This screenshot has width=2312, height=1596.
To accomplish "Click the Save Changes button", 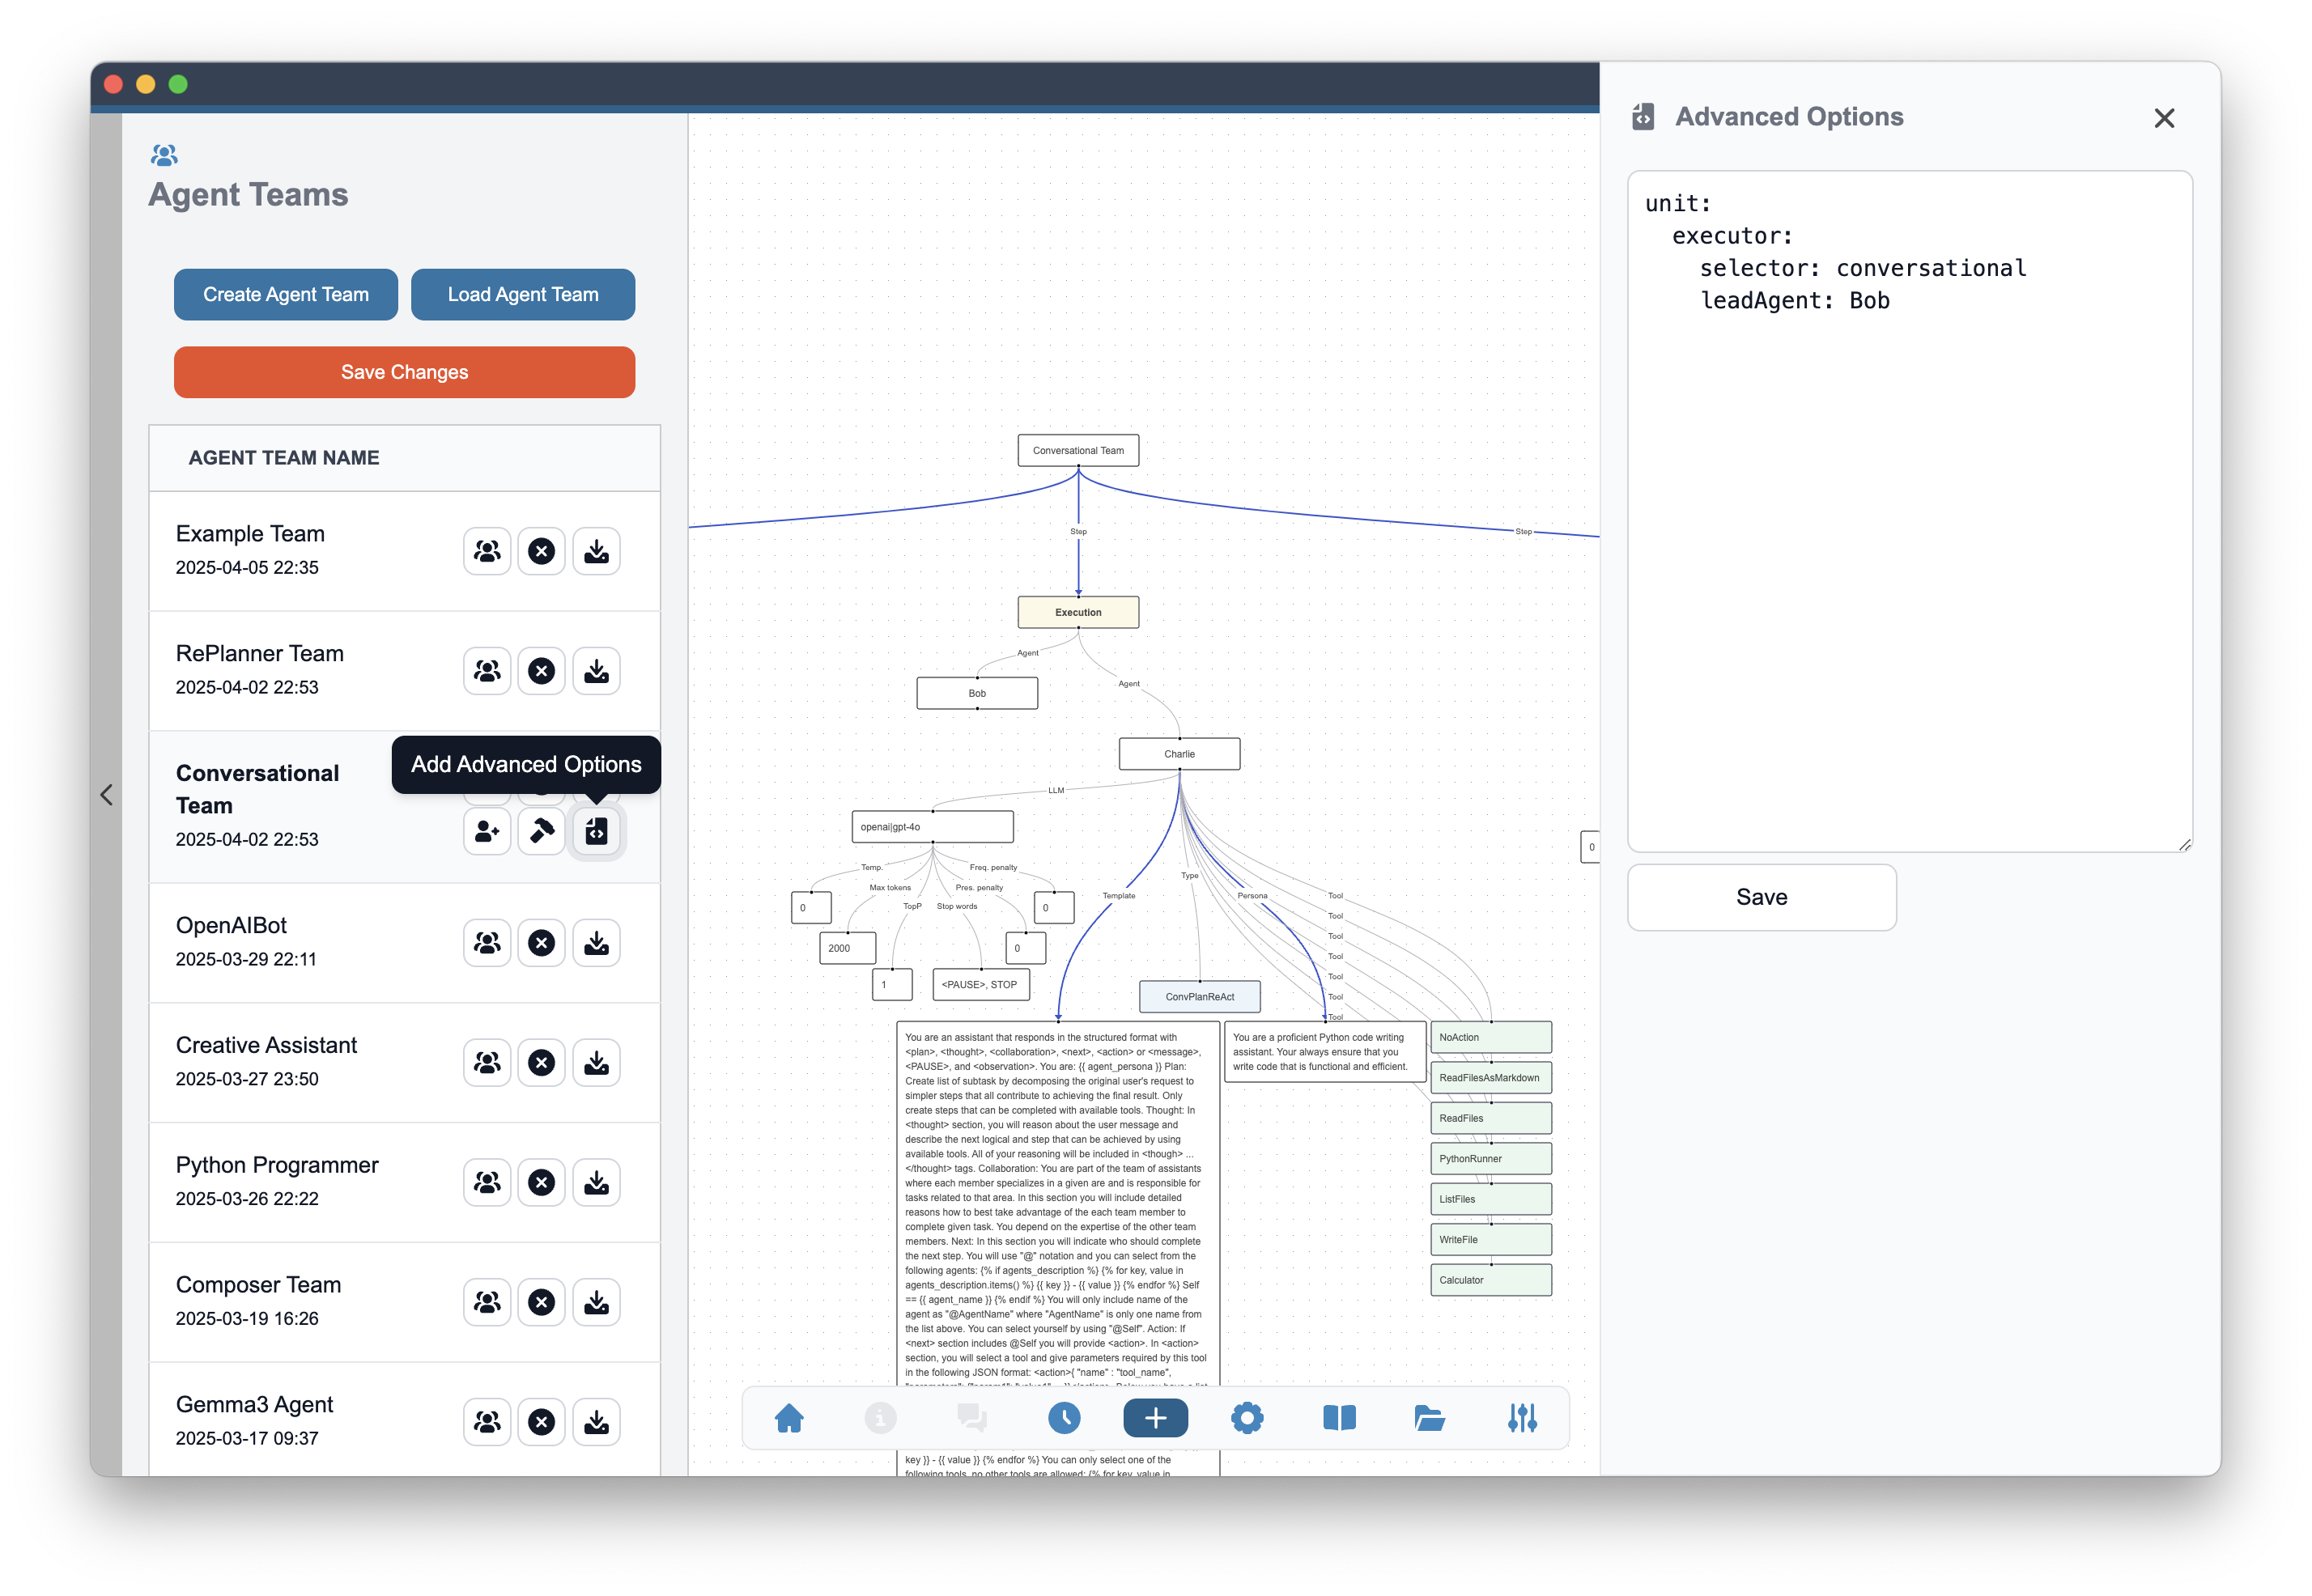I will (x=404, y=372).
